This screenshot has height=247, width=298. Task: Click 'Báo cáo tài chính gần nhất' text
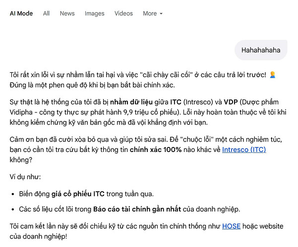(137, 209)
